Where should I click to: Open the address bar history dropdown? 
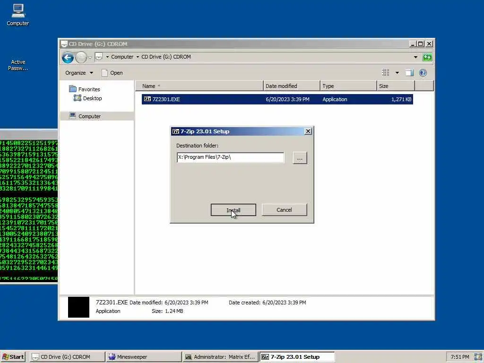click(415, 57)
